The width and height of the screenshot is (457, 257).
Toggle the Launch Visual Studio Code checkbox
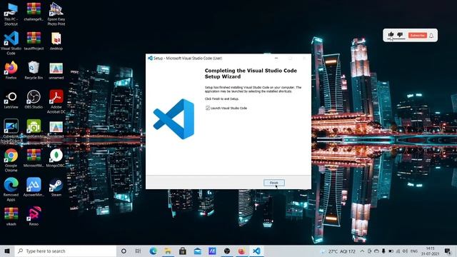tap(208, 108)
